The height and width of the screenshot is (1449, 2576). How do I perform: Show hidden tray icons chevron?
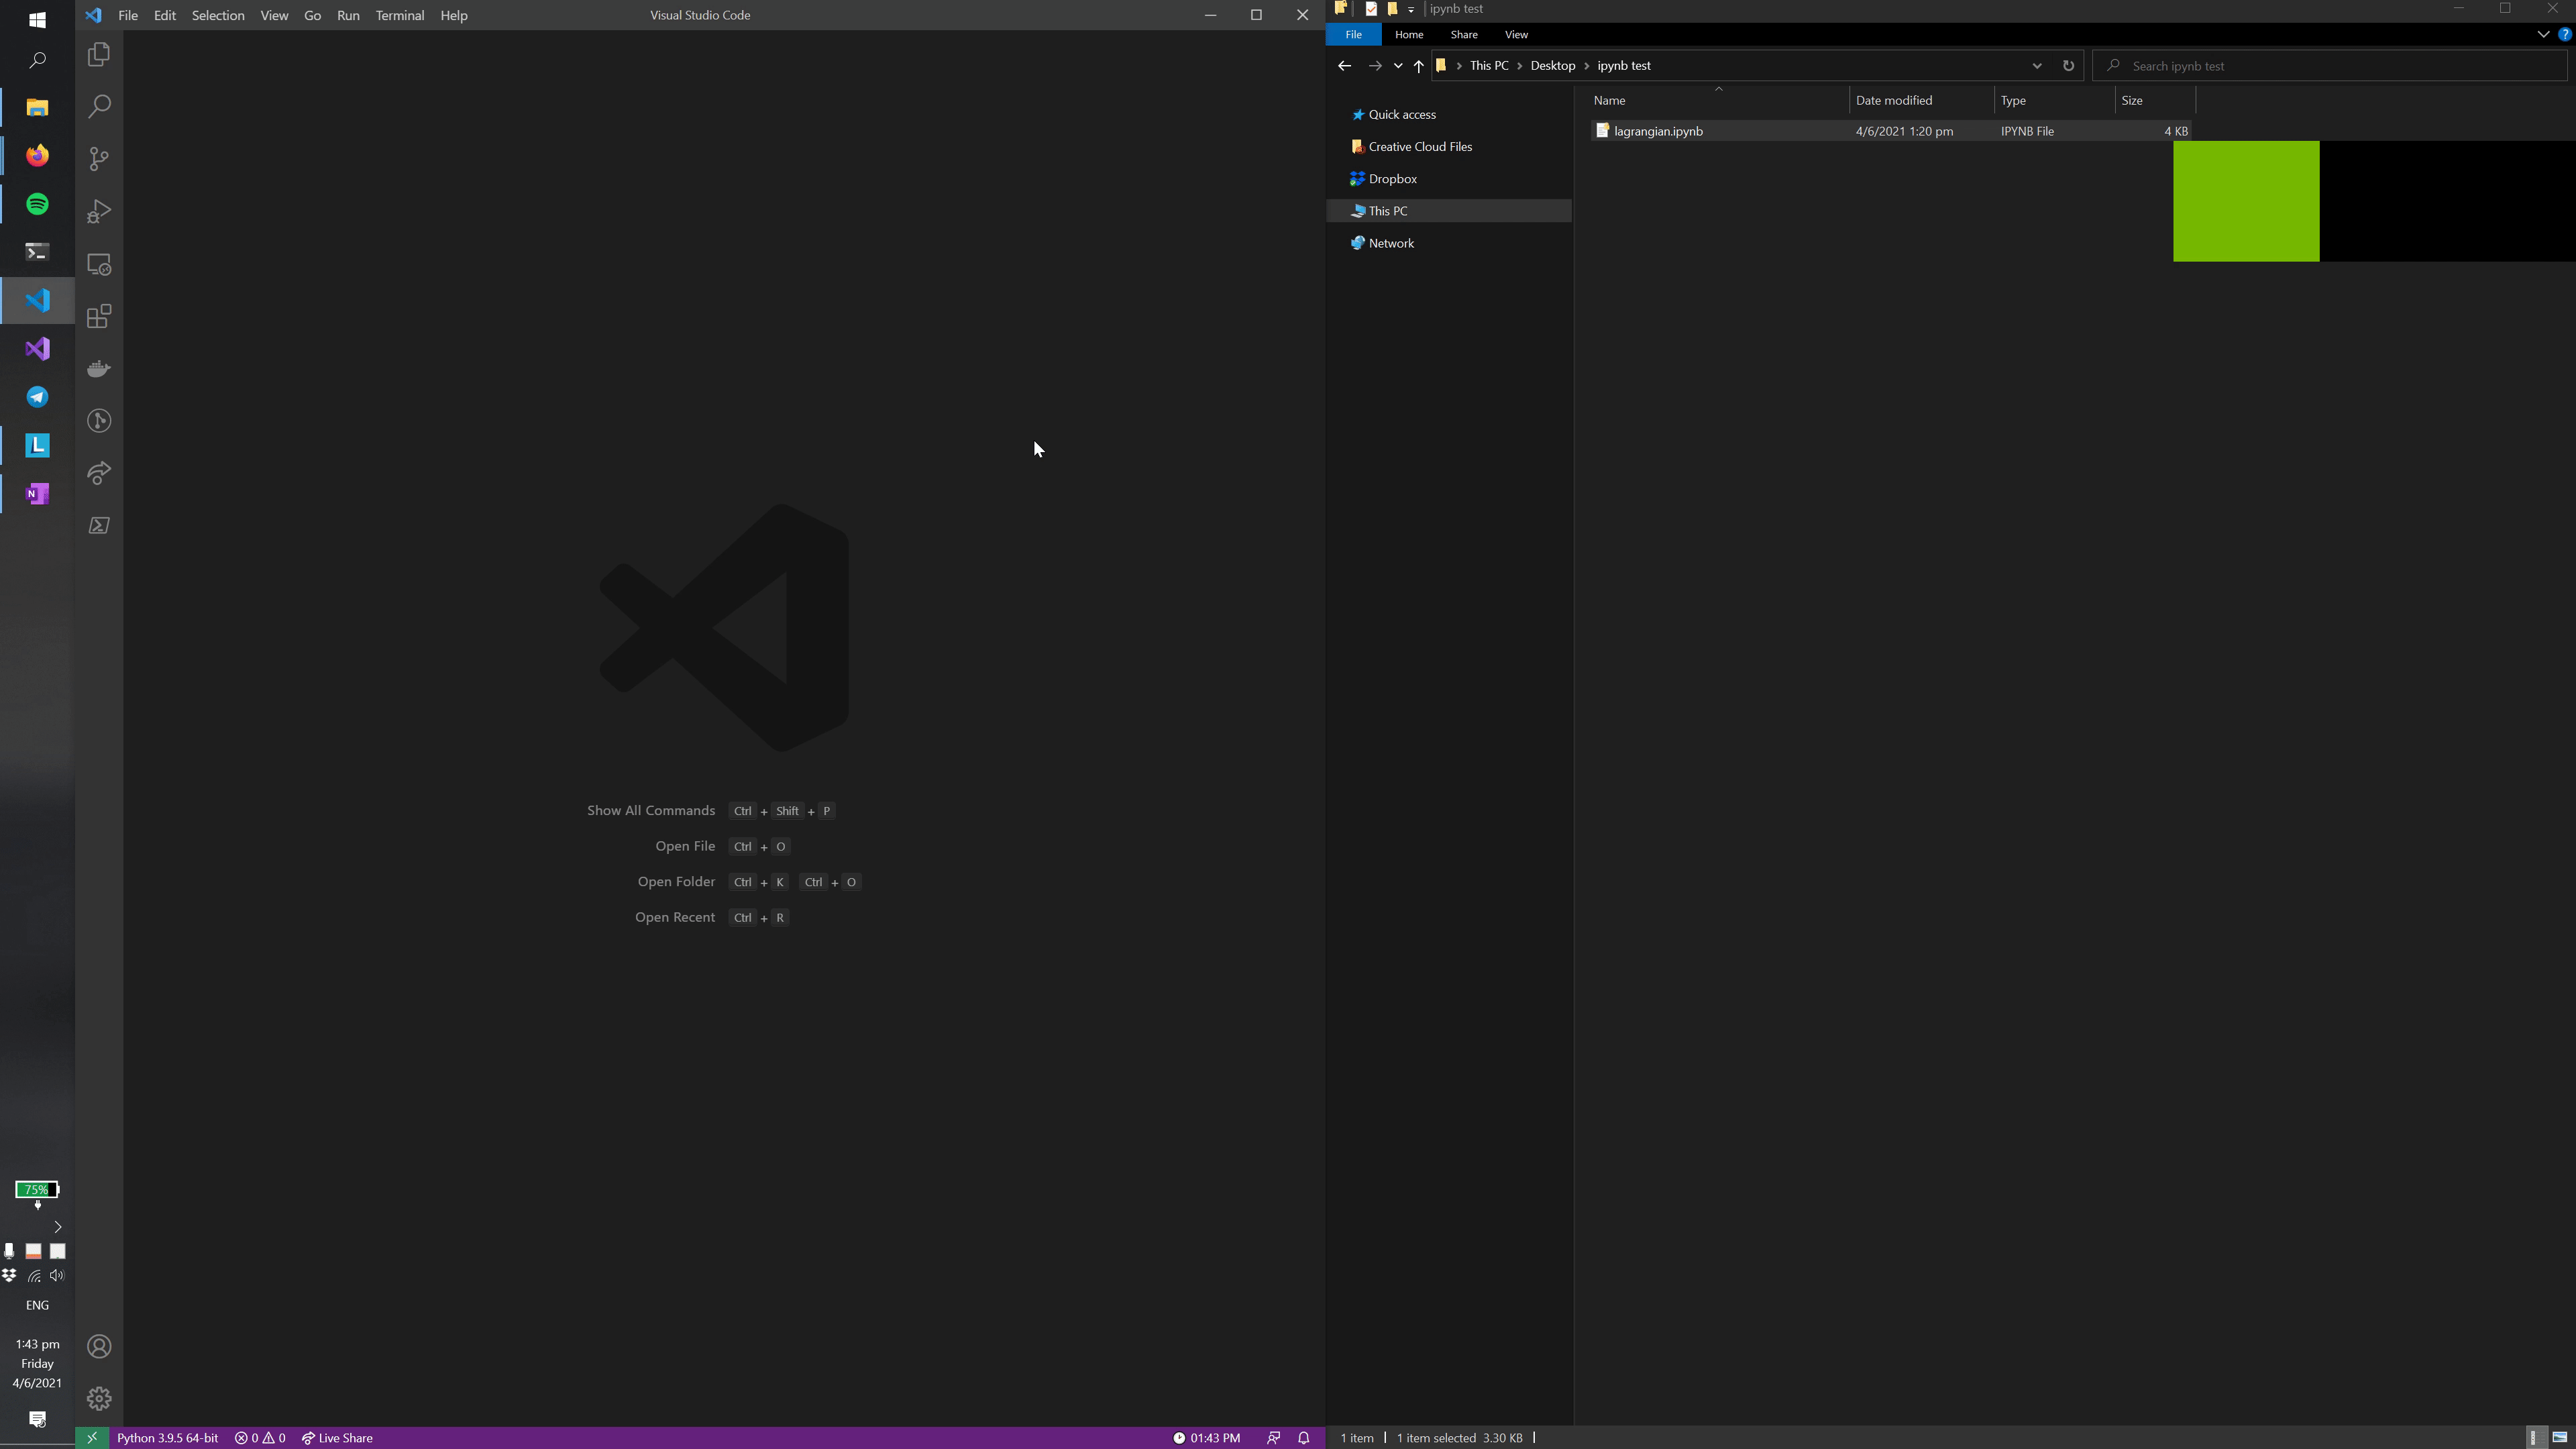[x=57, y=1227]
